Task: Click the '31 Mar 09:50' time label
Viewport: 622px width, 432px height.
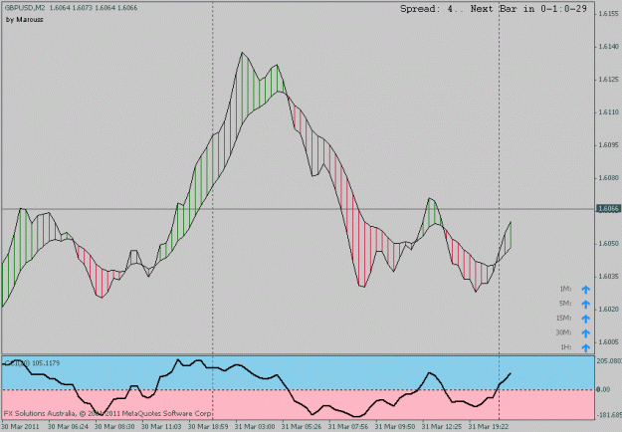Action: (x=395, y=427)
